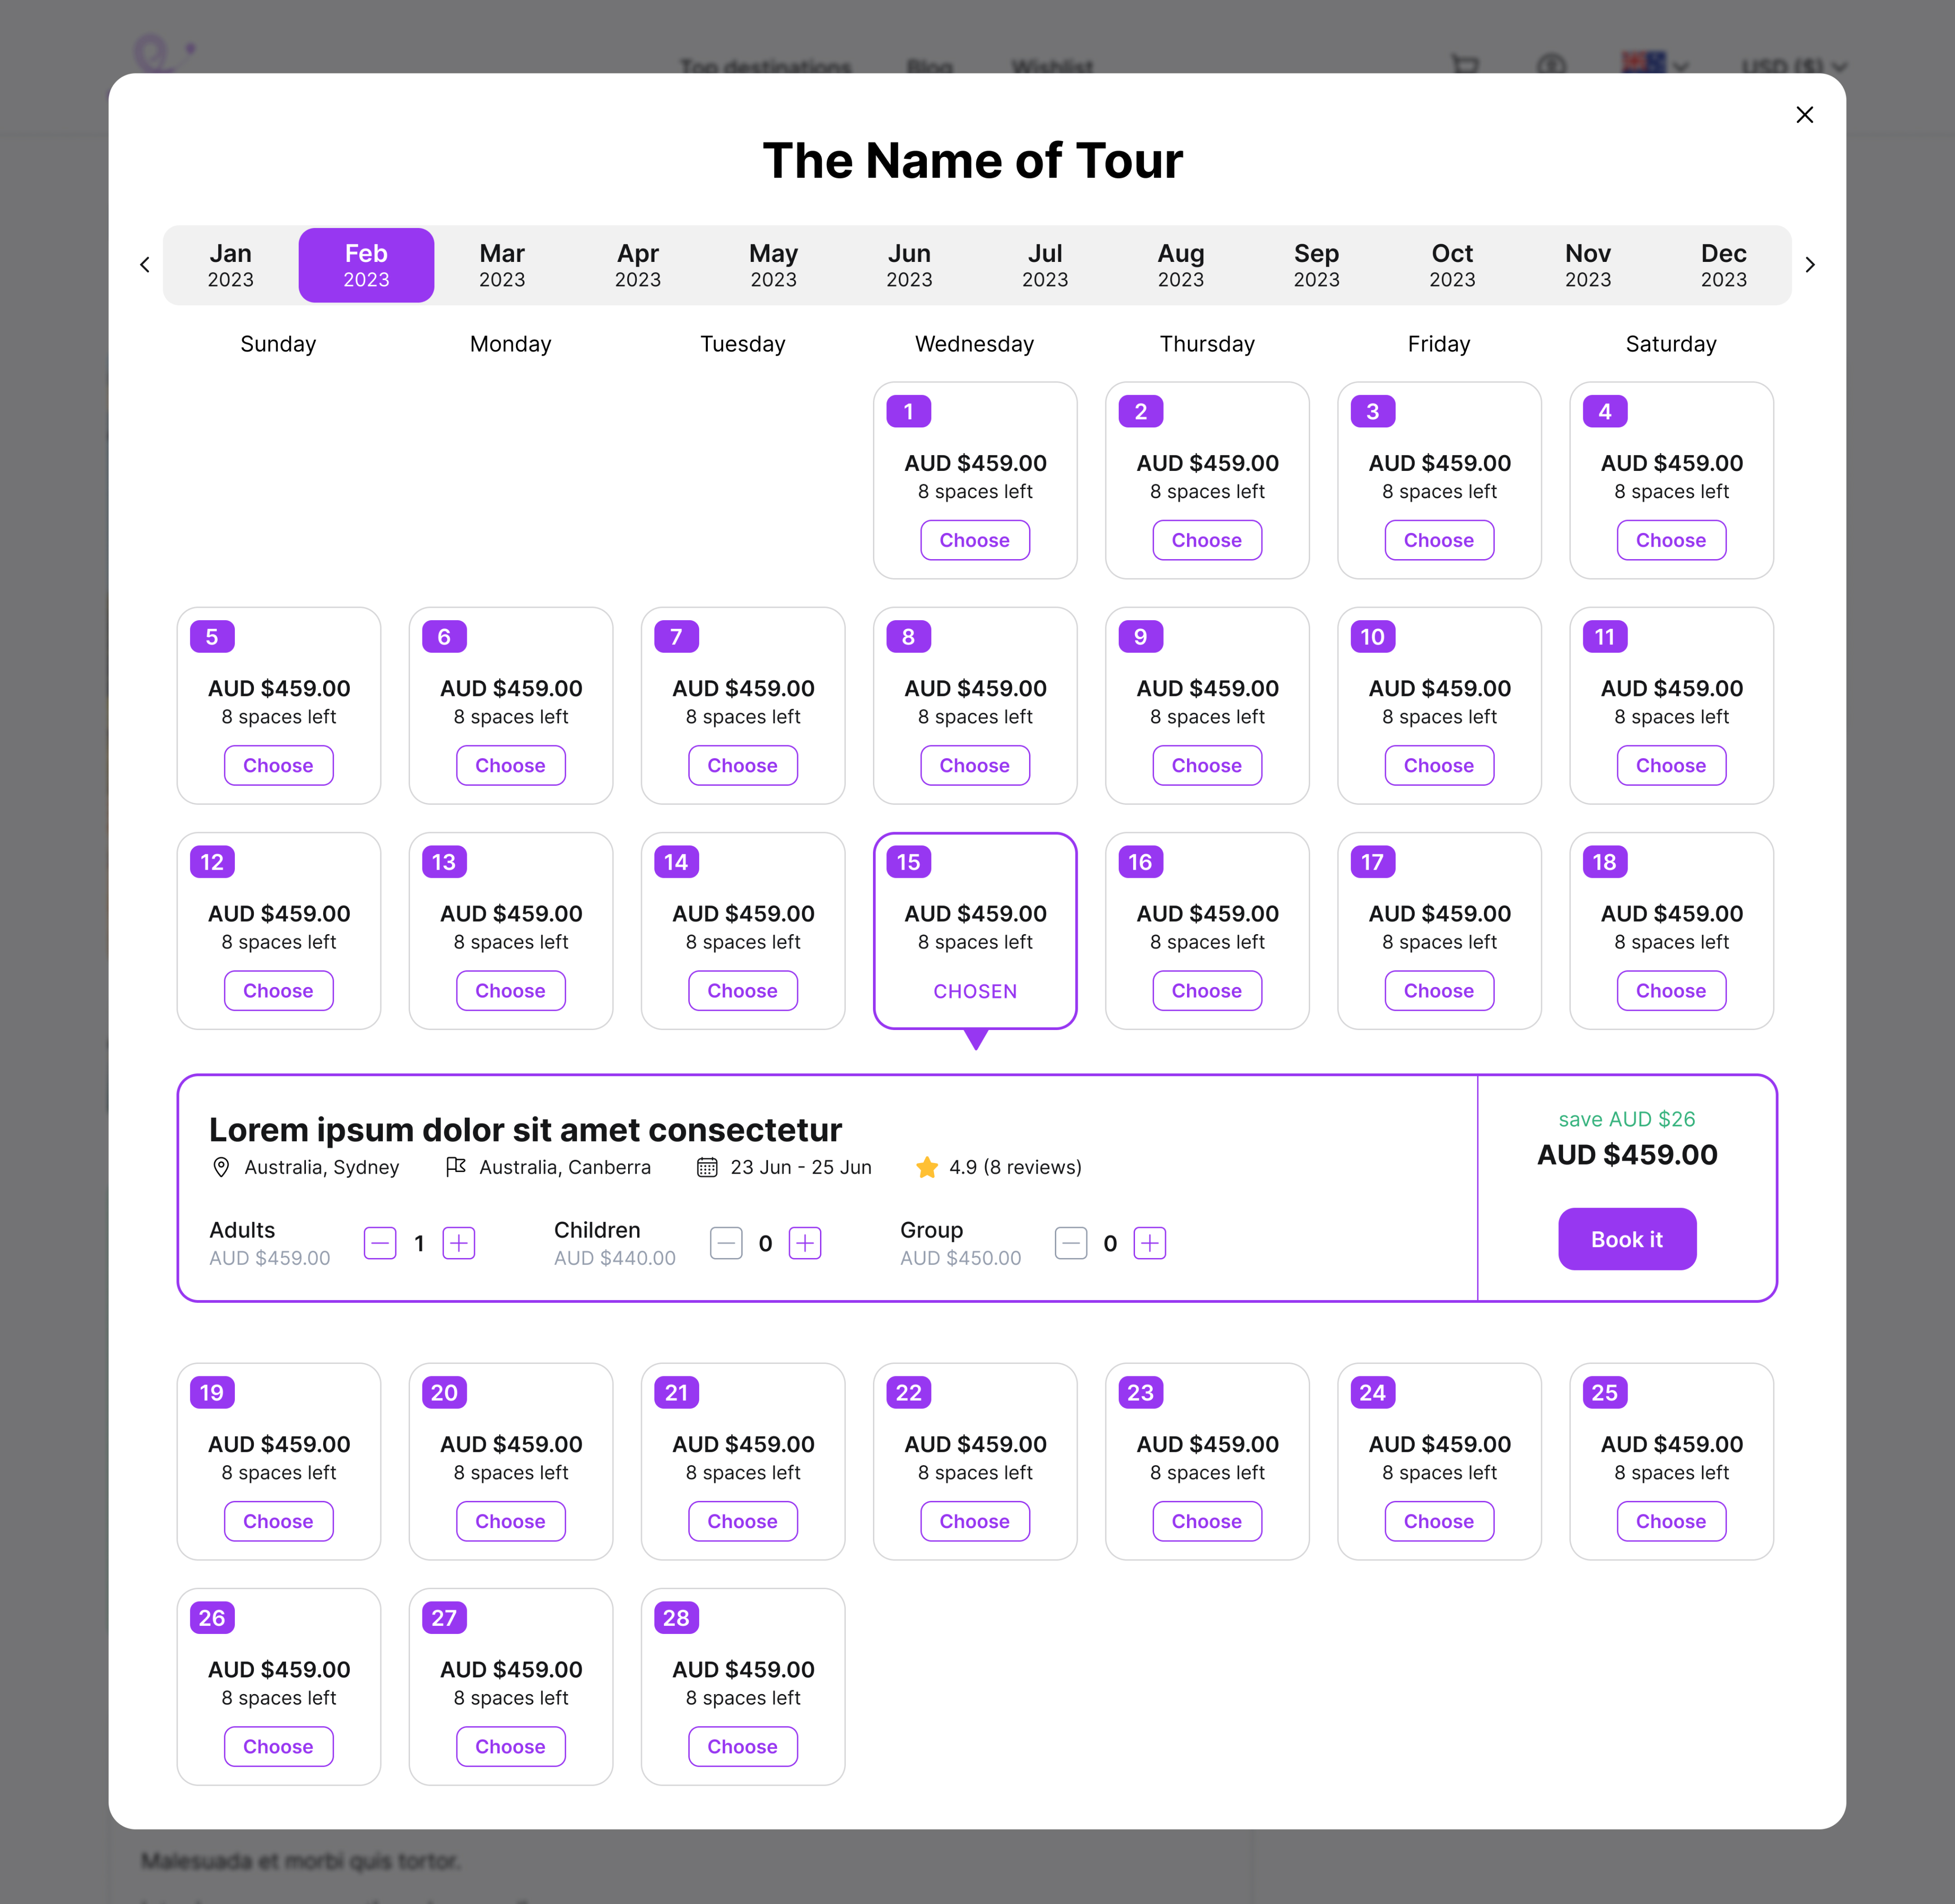
Task: Reduce Children count with minus icon
Action: [x=726, y=1243]
